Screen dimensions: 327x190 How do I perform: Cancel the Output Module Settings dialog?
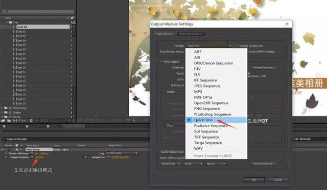pyautogui.click(x=277, y=180)
